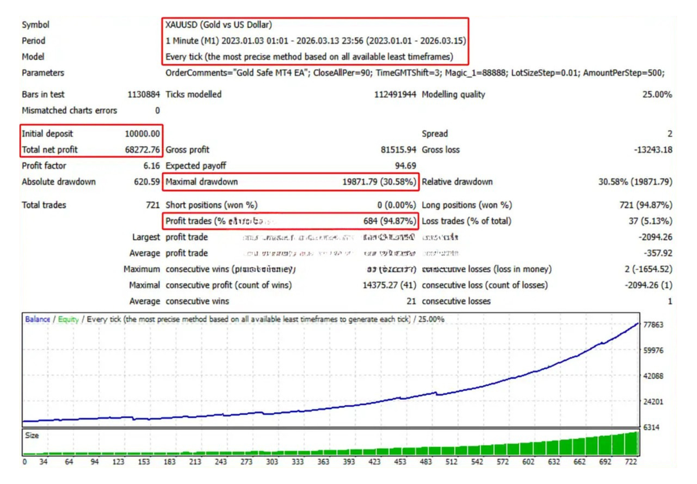The width and height of the screenshot is (697, 484).
Task: Click the 77863 value on the chart axis
Action: tap(653, 325)
